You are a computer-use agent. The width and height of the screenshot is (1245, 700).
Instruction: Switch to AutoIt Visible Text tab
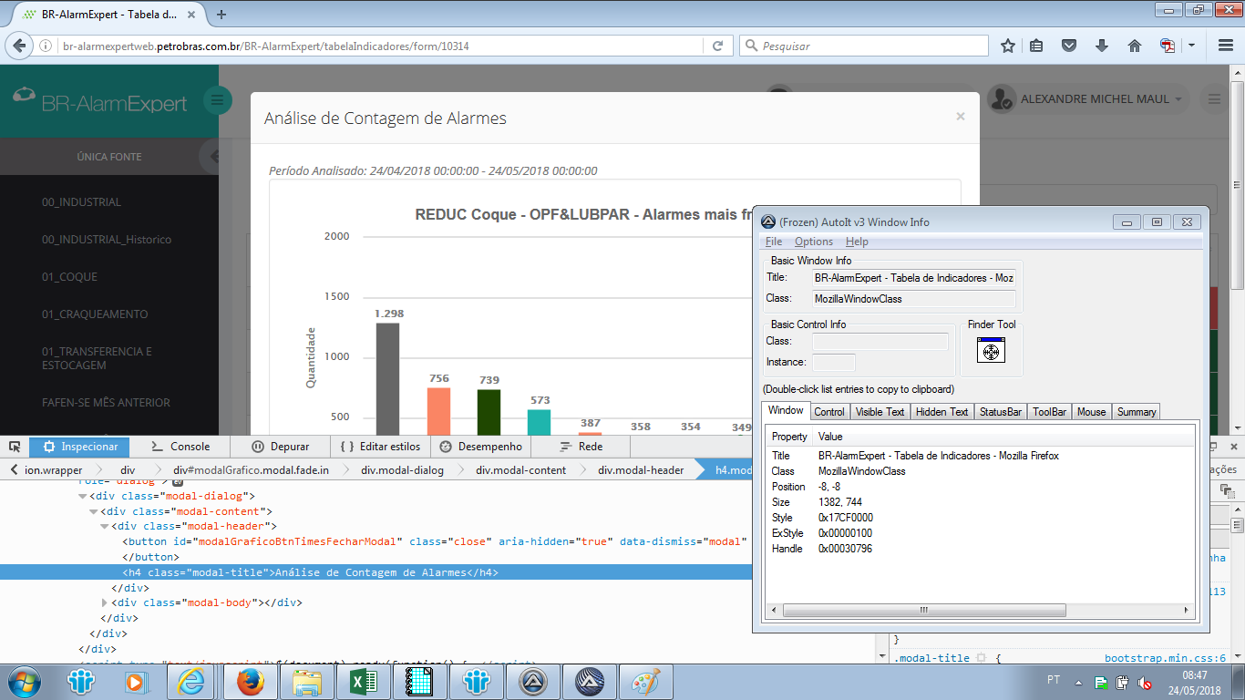click(x=880, y=412)
